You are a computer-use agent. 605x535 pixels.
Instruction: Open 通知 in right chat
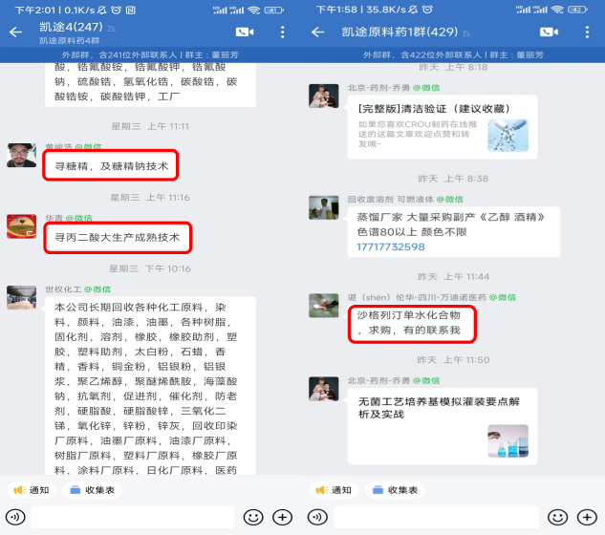(334, 490)
